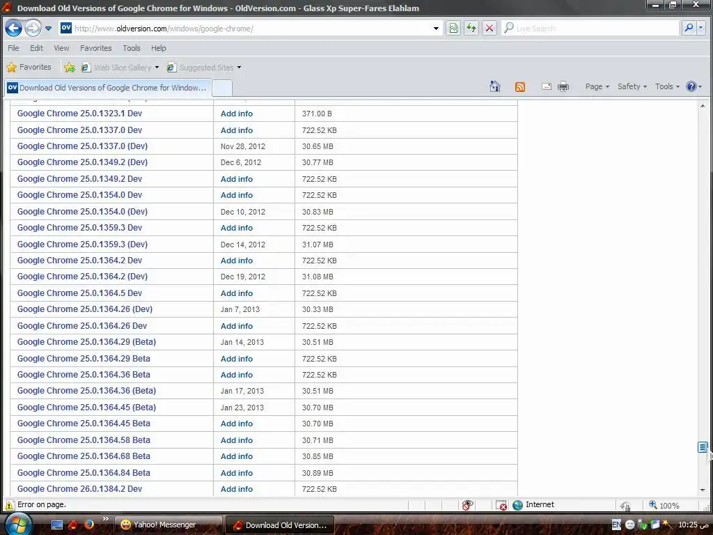Click Download Old Version taskbar button
The image size is (713, 535).
[280, 525]
